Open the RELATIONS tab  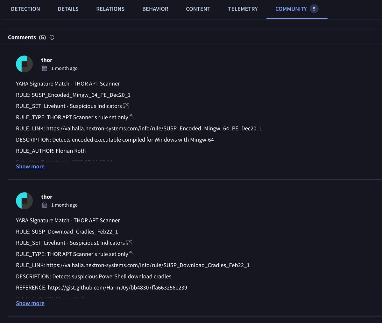pos(110,9)
